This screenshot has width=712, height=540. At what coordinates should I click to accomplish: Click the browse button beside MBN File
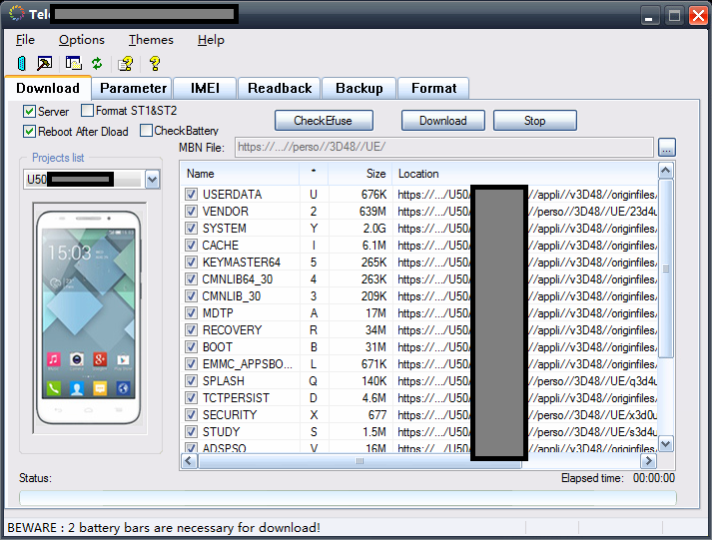click(667, 149)
